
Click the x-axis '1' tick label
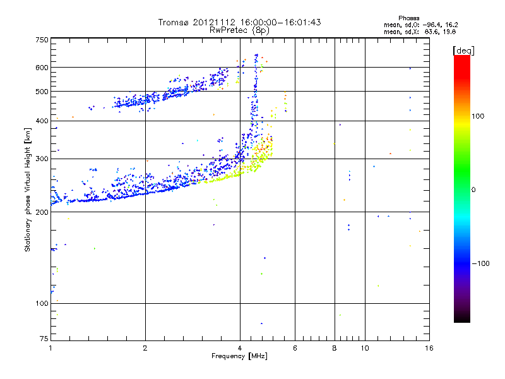(x=50, y=348)
